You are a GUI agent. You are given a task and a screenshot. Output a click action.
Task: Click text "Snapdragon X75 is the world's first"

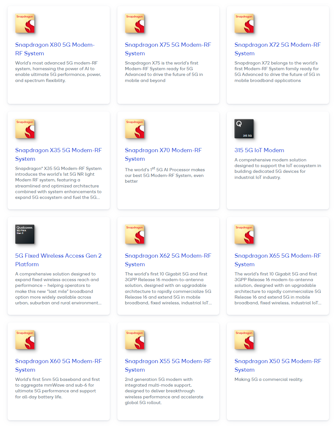(x=161, y=63)
